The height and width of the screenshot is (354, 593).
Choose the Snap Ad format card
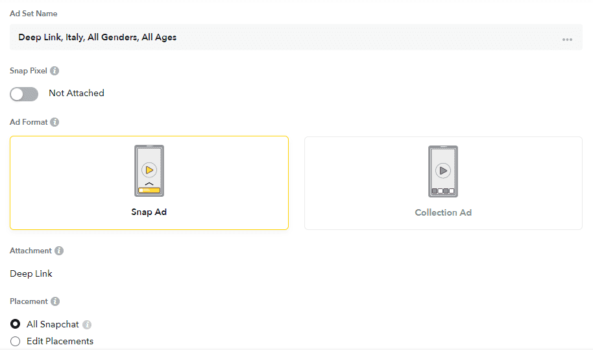tap(149, 183)
